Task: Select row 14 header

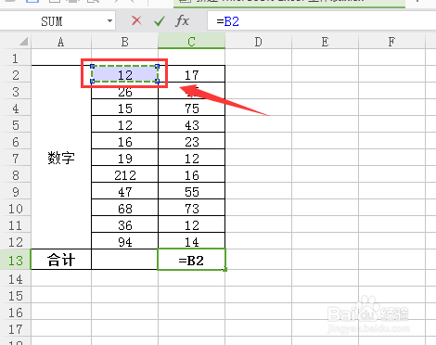Action: (16, 279)
